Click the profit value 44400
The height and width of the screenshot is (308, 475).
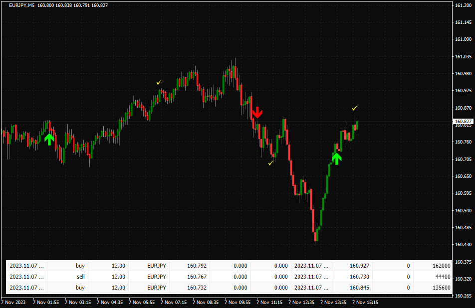pyautogui.click(x=443, y=277)
